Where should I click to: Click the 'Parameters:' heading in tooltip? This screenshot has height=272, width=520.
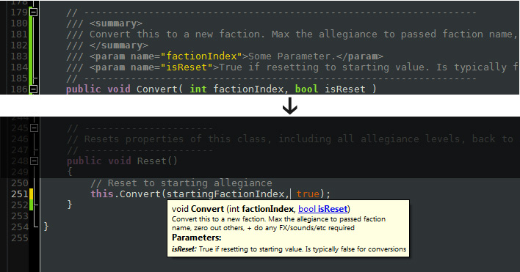coord(197,238)
